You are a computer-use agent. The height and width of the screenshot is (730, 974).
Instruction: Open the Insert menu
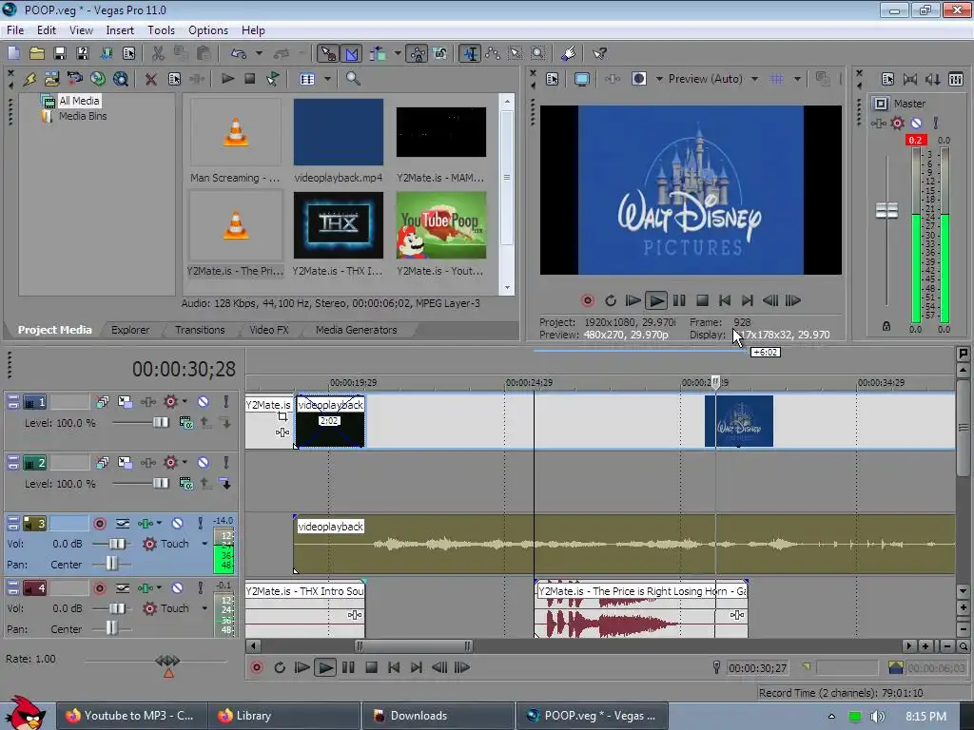pyautogui.click(x=119, y=29)
